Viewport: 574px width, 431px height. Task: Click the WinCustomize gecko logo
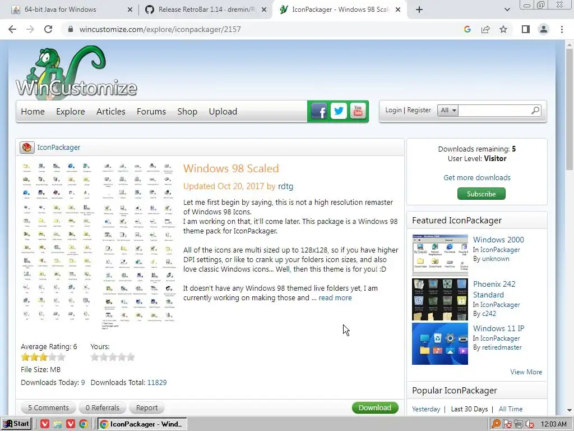pyautogui.click(x=76, y=72)
